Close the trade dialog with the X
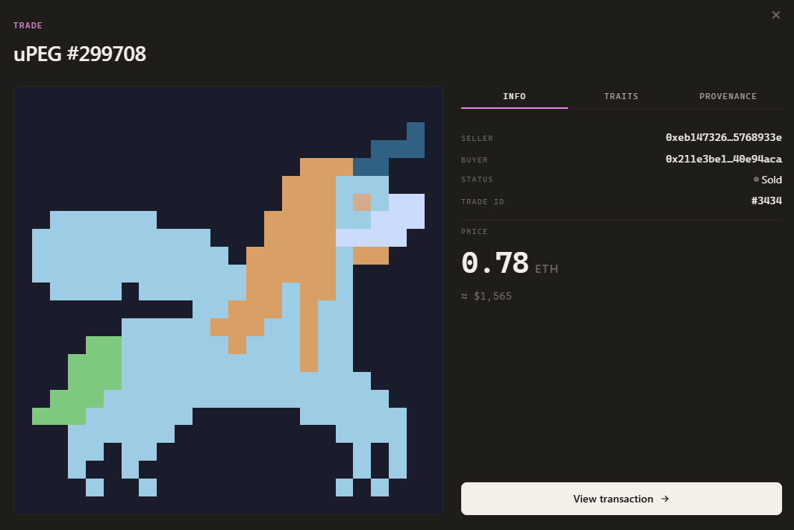The image size is (794, 530). [x=776, y=15]
